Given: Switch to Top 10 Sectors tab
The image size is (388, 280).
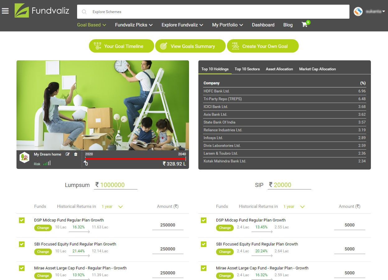Looking at the screenshot, I should click(x=247, y=69).
